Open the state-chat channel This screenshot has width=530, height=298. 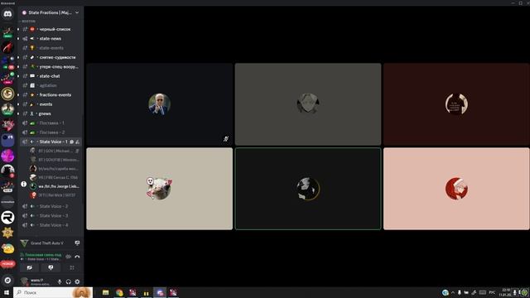[x=51, y=76]
